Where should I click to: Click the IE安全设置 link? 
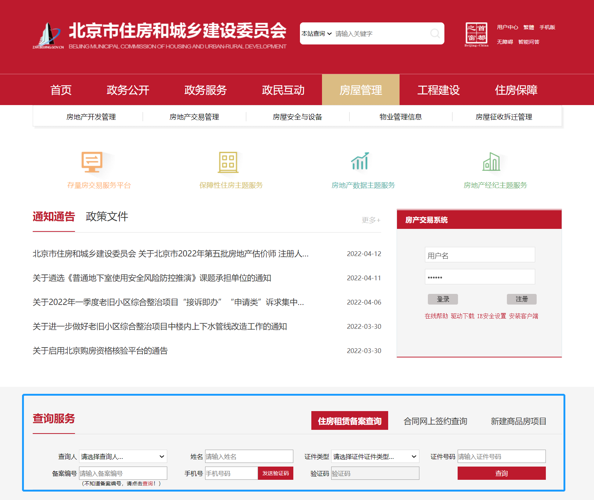[x=491, y=316]
